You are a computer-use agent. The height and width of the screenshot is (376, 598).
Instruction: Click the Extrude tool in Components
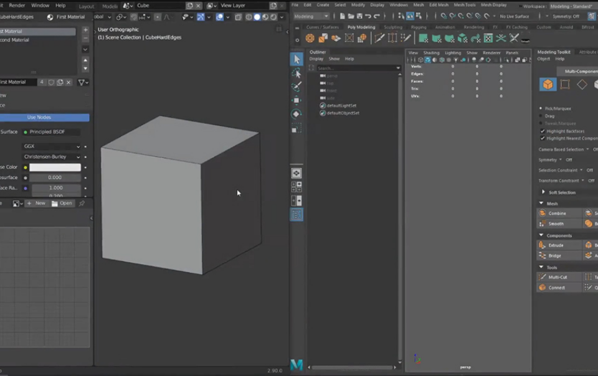pyautogui.click(x=556, y=245)
